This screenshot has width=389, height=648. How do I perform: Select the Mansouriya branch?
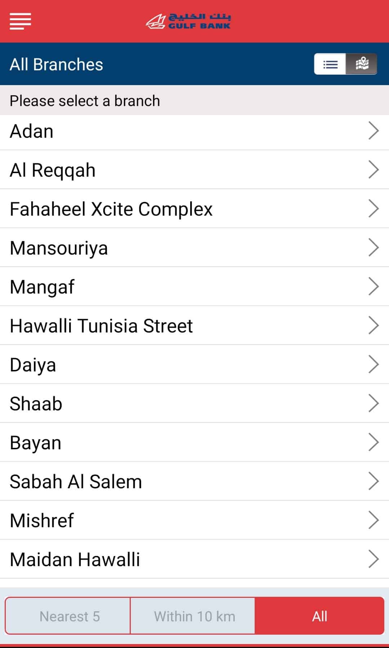[x=59, y=248]
